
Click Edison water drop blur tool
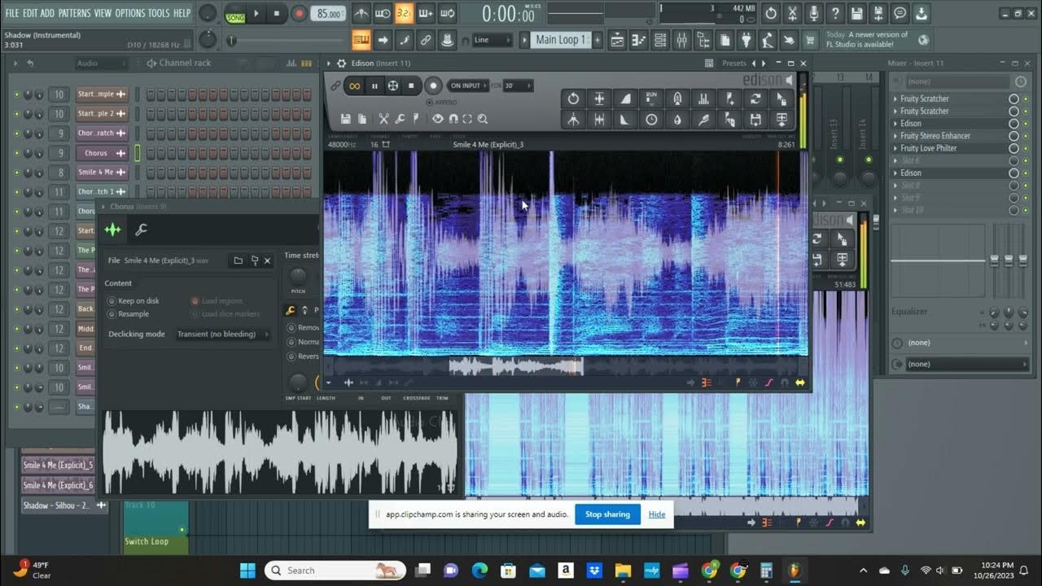[677, 120]
